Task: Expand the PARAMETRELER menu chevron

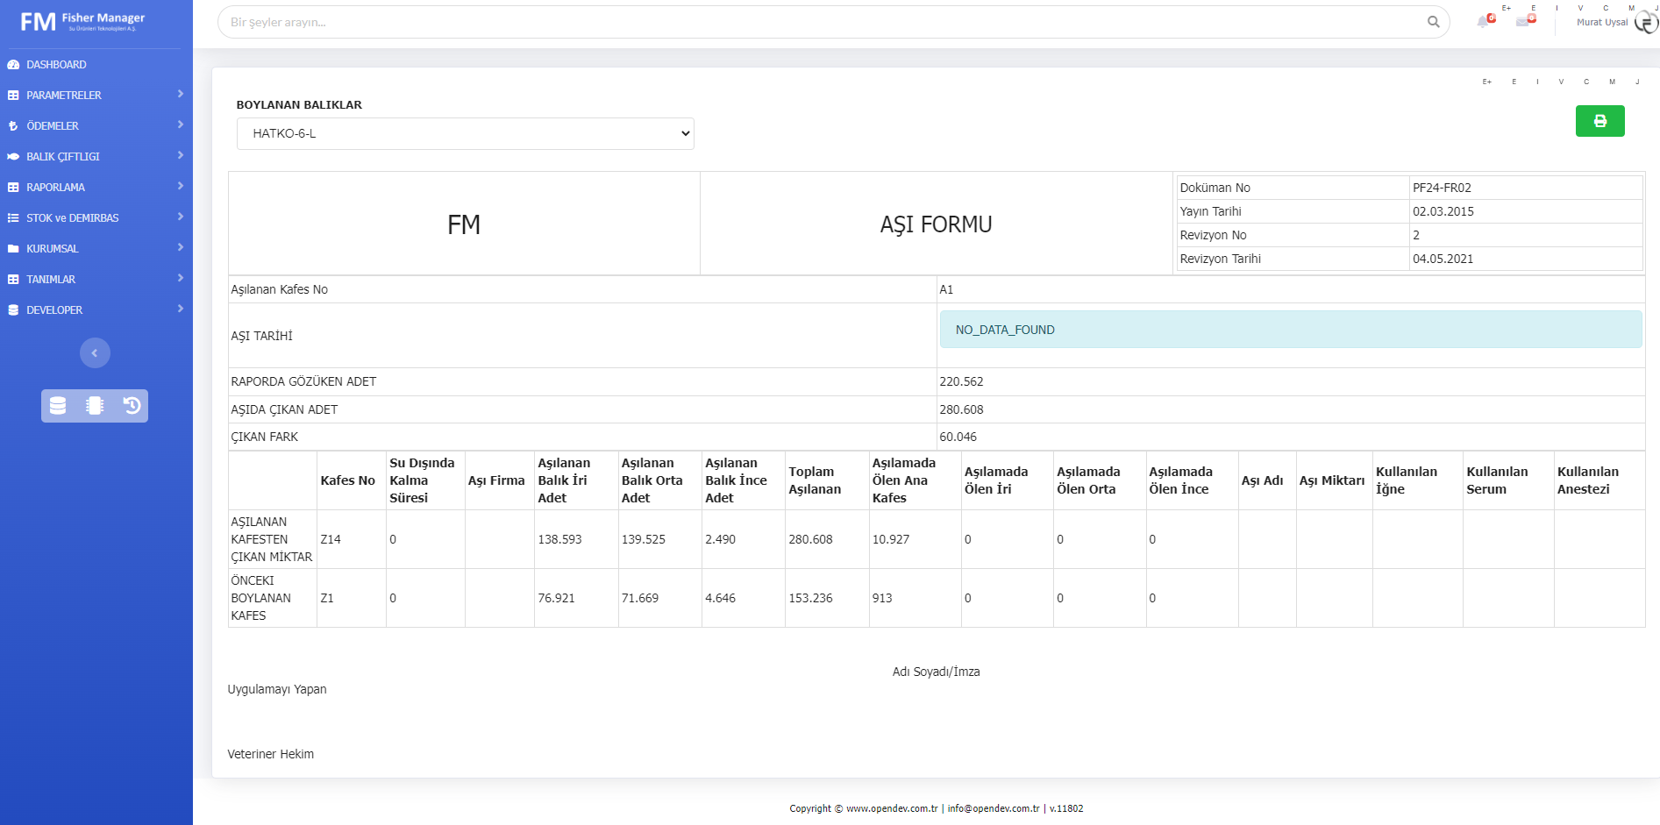Action: [181, 94]
